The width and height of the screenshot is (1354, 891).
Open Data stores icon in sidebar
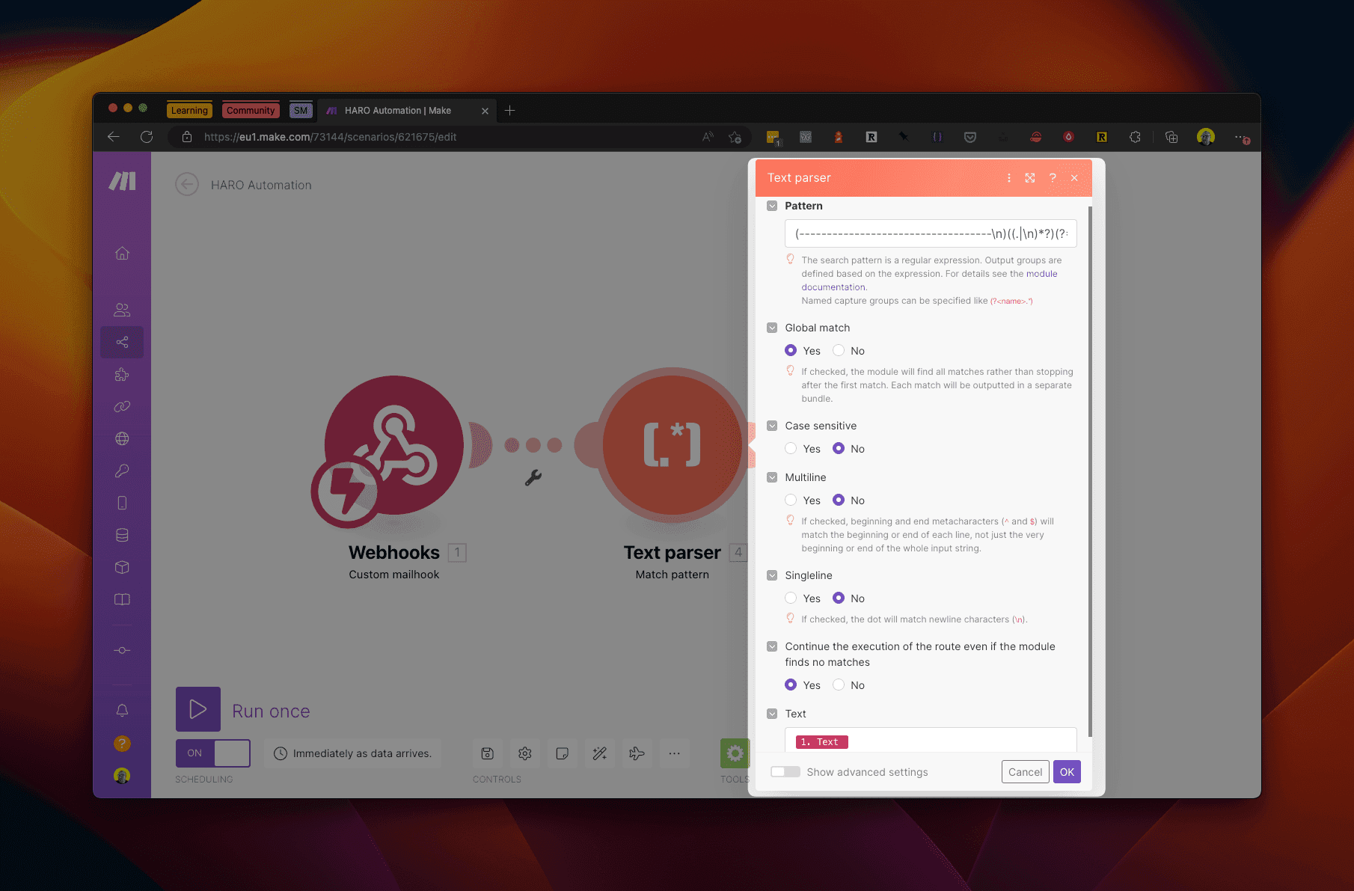click(x=122, y=535)
